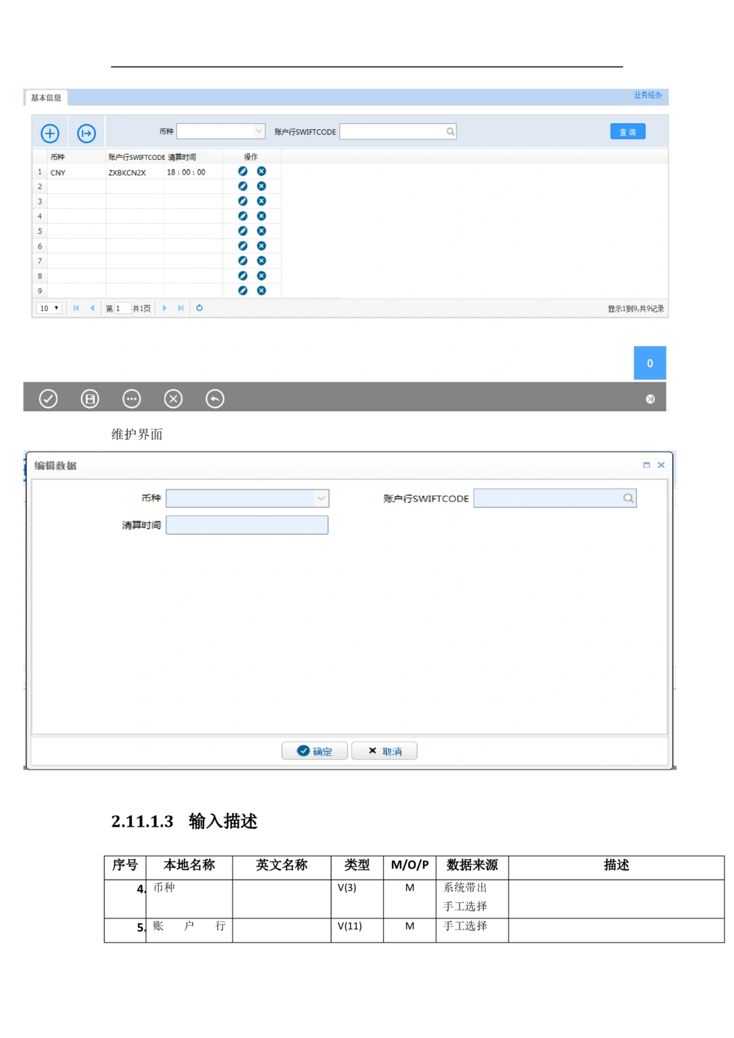Click the circled X icon in bottom bar
The width and height of the screenshot is (734, 1038).
(x=173, y=398)
